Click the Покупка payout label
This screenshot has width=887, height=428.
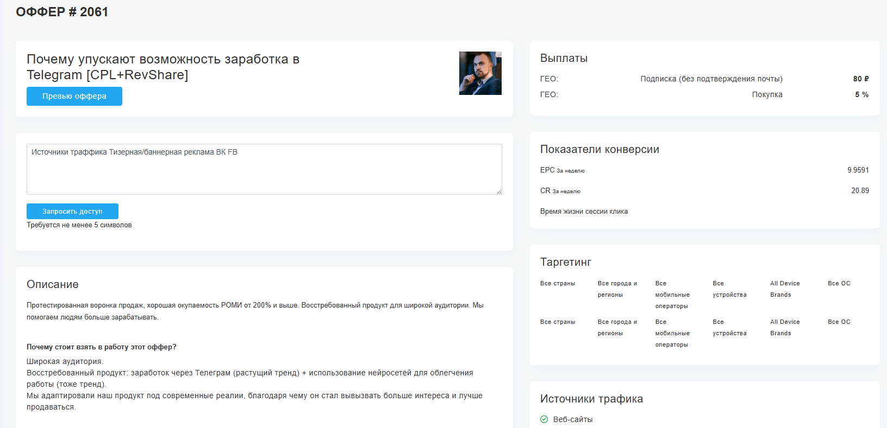[767, 94]
